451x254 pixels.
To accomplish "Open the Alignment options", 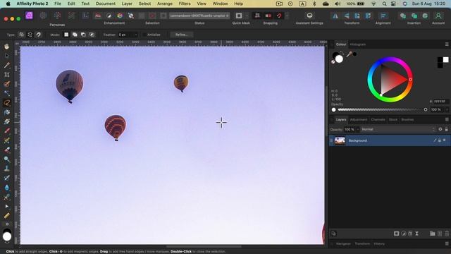I will 383,16.
